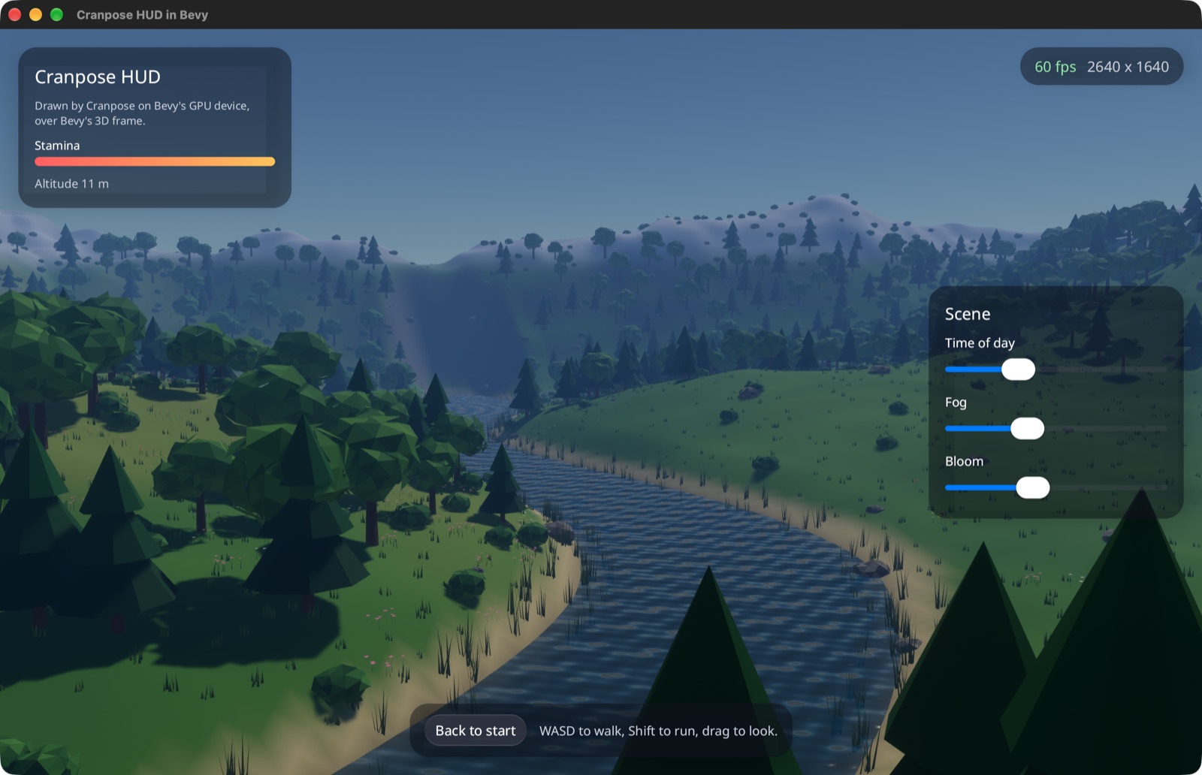This screenshot has width=1202, height=775.
Task: Minimize the window with the yellow button
Action: click(x=35, y=15)
